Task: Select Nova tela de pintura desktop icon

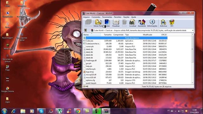Action: tap(8, 58)
